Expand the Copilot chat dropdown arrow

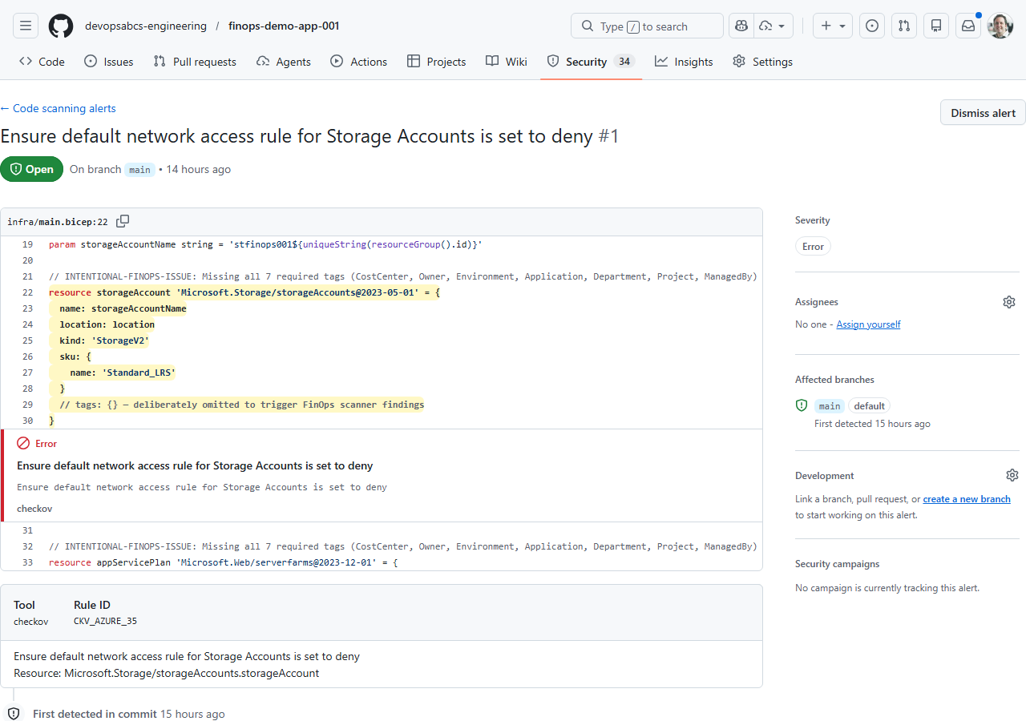click(x=782, y=25)
